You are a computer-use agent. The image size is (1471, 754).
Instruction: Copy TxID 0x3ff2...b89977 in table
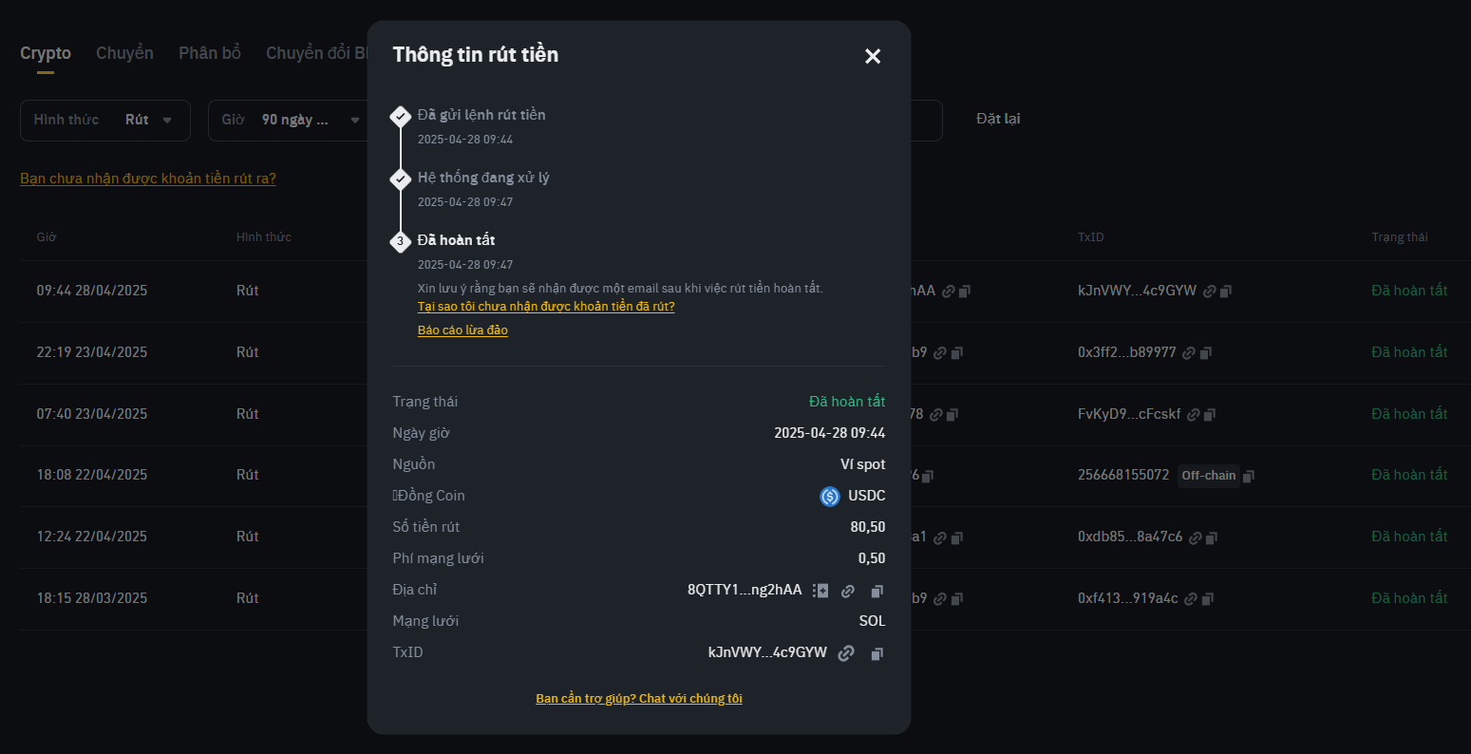pyautogui.click(x=1205, y=353)
